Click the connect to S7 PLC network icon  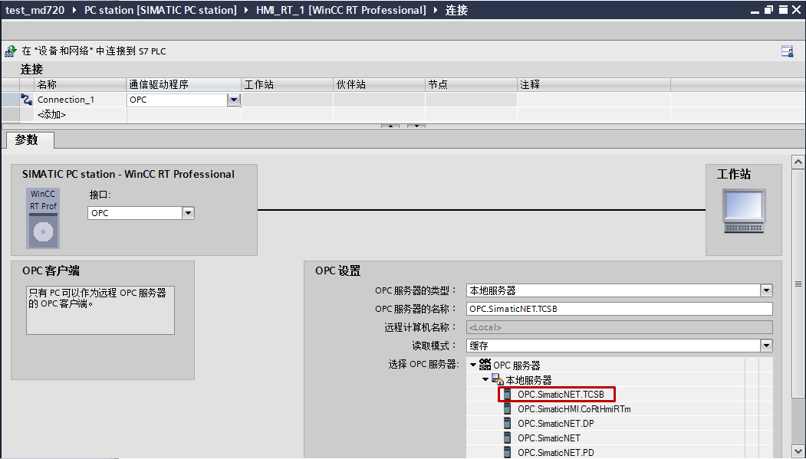[x=10, y=51]
